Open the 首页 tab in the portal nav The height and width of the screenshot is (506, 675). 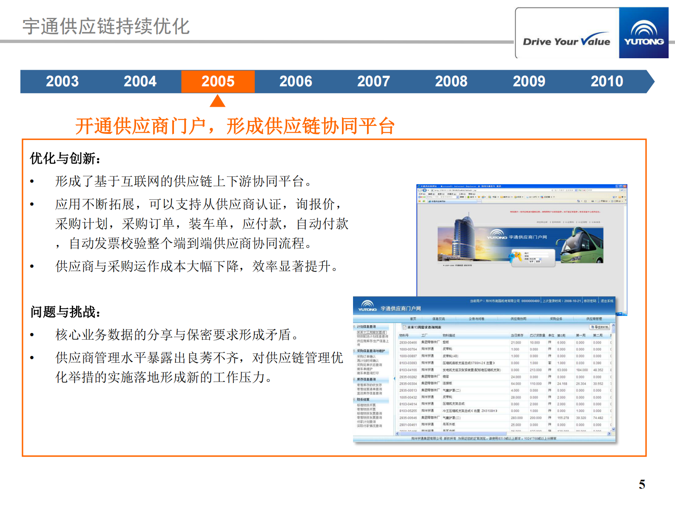[x=413, y=318]
